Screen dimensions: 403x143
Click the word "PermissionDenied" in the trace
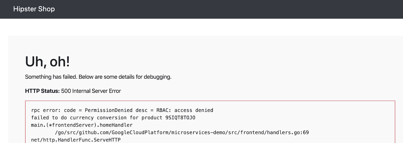point(109,110)
